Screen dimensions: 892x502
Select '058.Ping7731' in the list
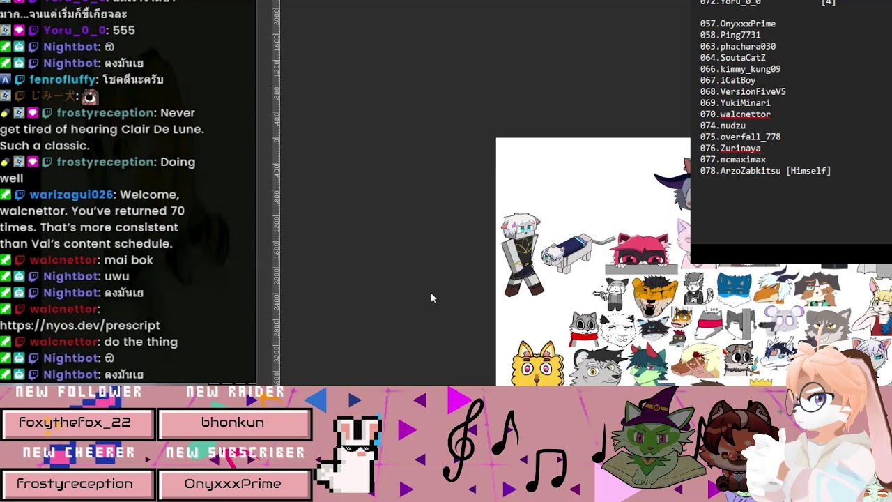tap(730, 35)
